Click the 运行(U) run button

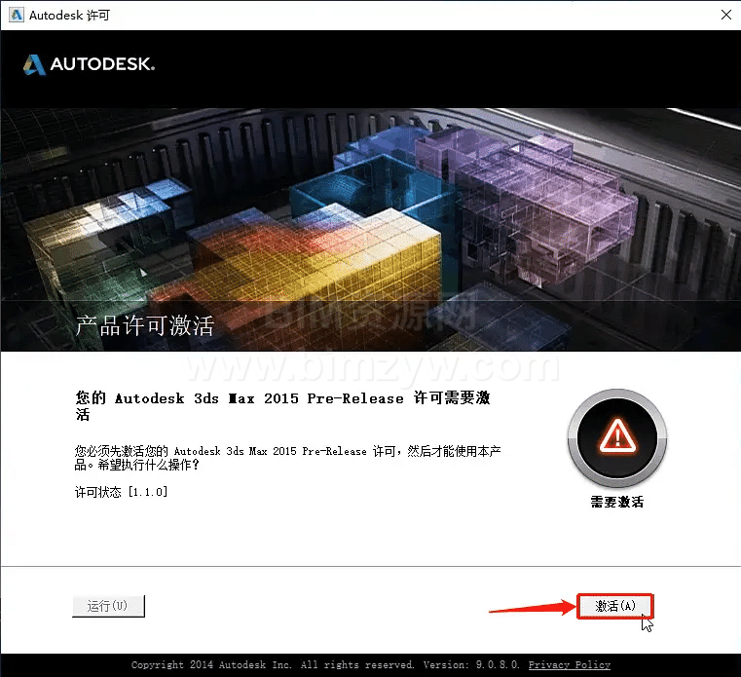[108, 606]
